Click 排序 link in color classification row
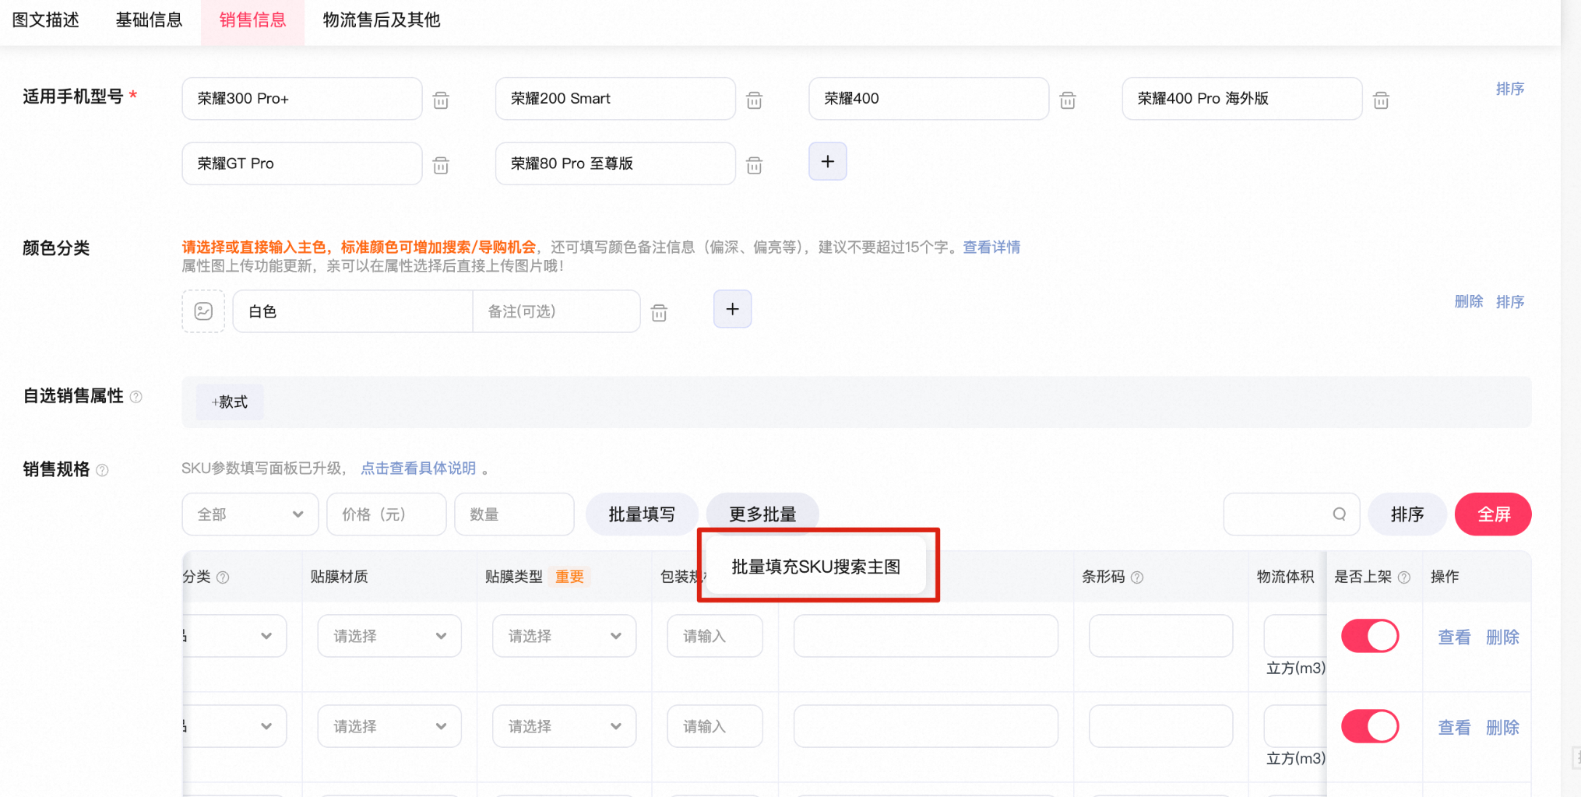Screen dimensions: 1581x797 click(1509, 302)
